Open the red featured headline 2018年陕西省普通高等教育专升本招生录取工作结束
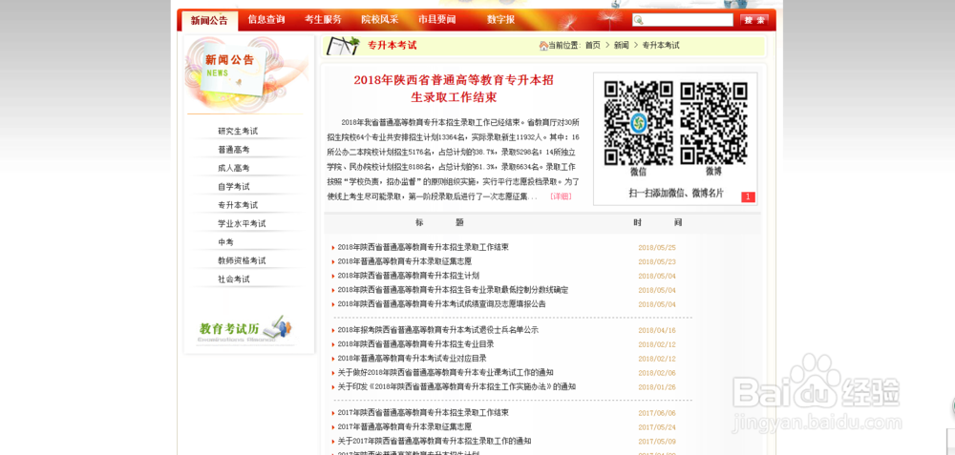Viewport: 955px width, 455px height. pos(454,89)
